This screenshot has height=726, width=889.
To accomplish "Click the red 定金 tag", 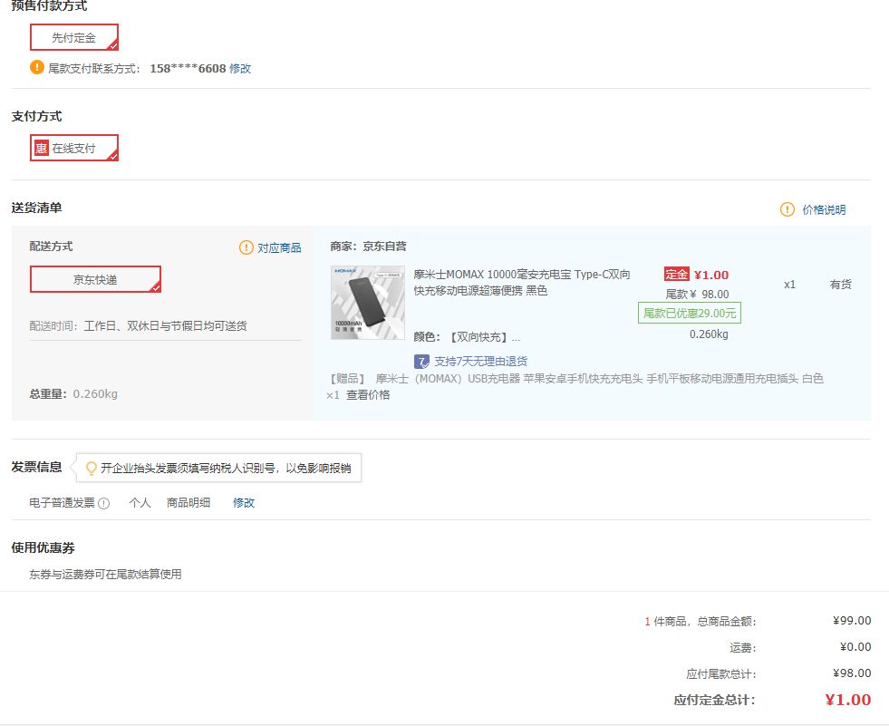I will pyautogui.click(x=676, y=275).
